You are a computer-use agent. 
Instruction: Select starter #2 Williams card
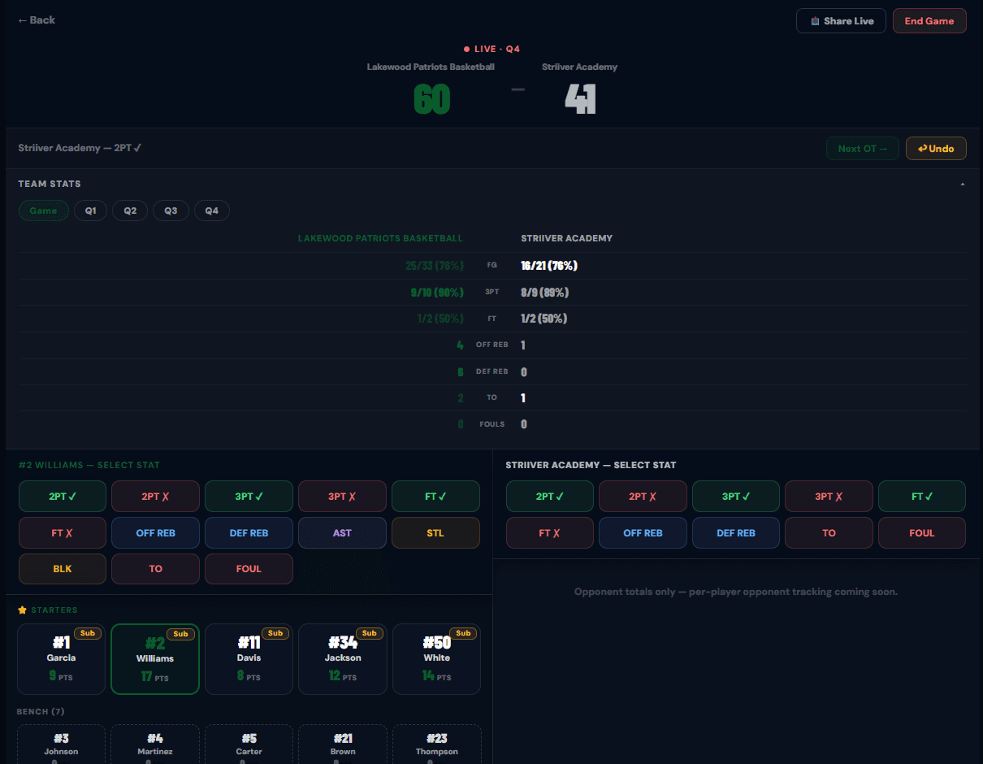(x=155, y=659)
